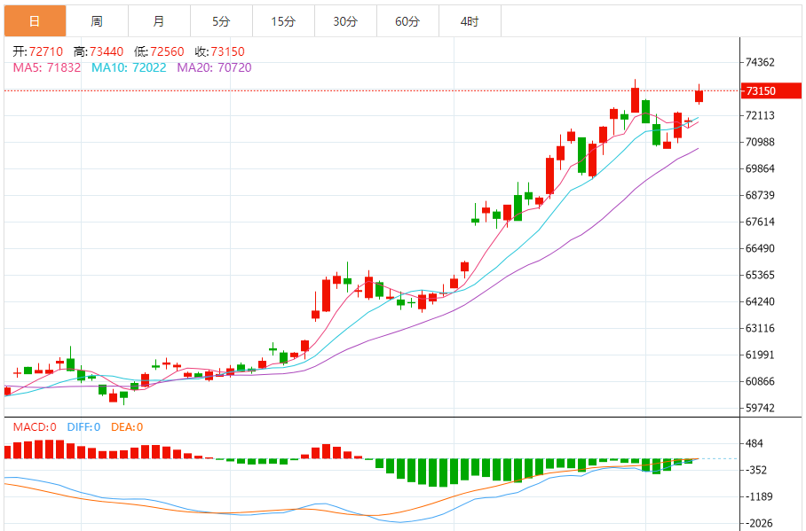Viewport: 806px width, 531px height.
Task: Click the 70988 price axis label
Action: point(760,142)
